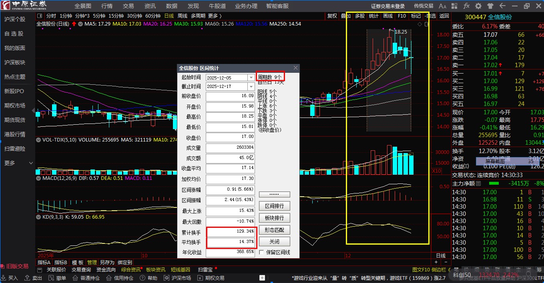Switch to the 周线 timeframe tab
The height and width of the screenshot is (283, 544).
click(183, 16)
